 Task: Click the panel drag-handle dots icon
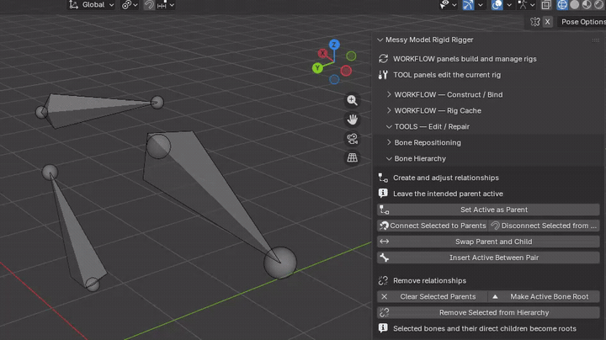click(596, 40)
